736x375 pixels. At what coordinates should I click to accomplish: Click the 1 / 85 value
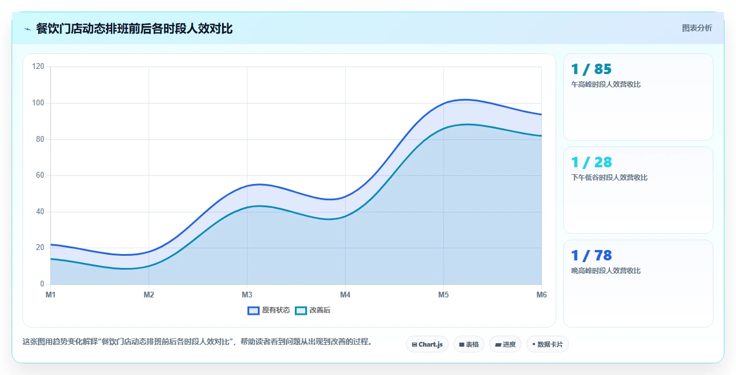pyautogui.click(x=591, y=69)
